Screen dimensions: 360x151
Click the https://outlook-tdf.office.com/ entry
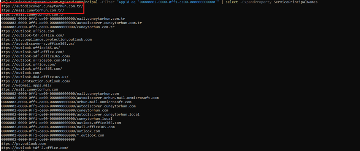coord(32,35)
